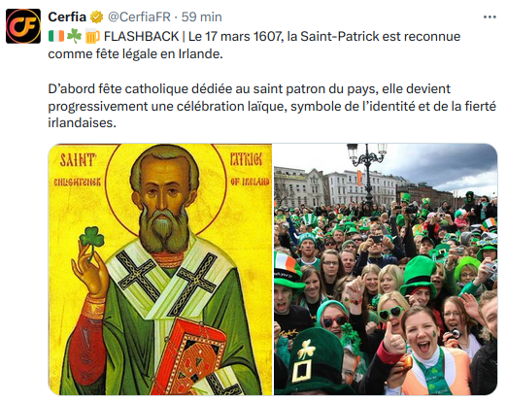Viewport: 507px width, 402px height.
Task: Open the Saint Patrick icon image
Action: tap(160, 269)
